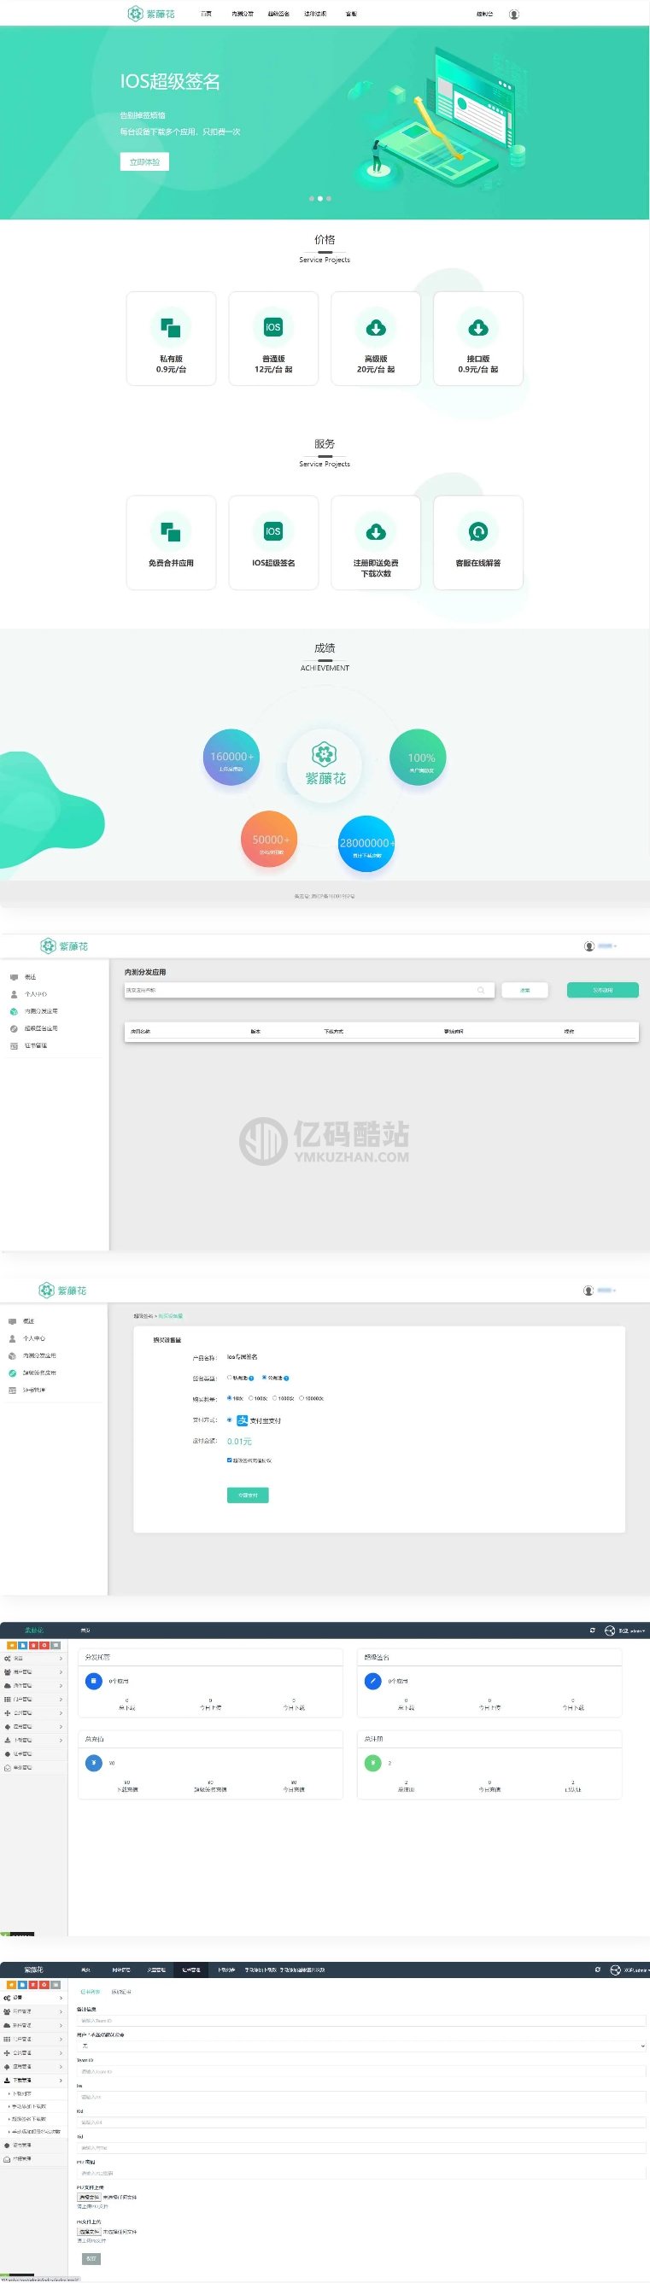Open the user dropdown on the purchase page header
Image resolution: width=650 pixels, height=2283 pixels.
pos(606,1291)
